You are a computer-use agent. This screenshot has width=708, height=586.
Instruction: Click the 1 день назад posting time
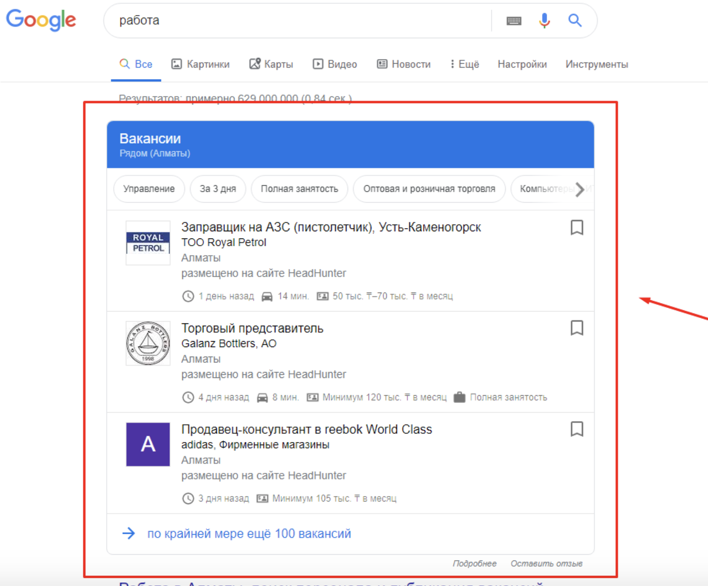(226, 296)
